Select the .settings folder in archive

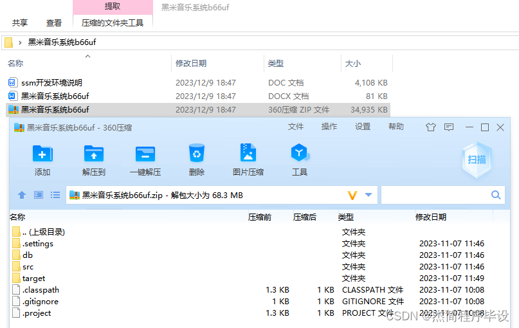pyautogui.click(x=38, y=244)
